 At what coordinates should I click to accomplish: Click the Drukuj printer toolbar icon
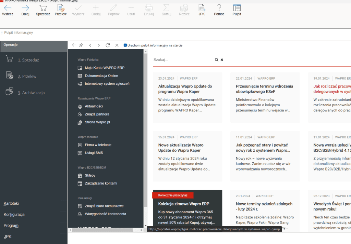click(x=149, y=8)
